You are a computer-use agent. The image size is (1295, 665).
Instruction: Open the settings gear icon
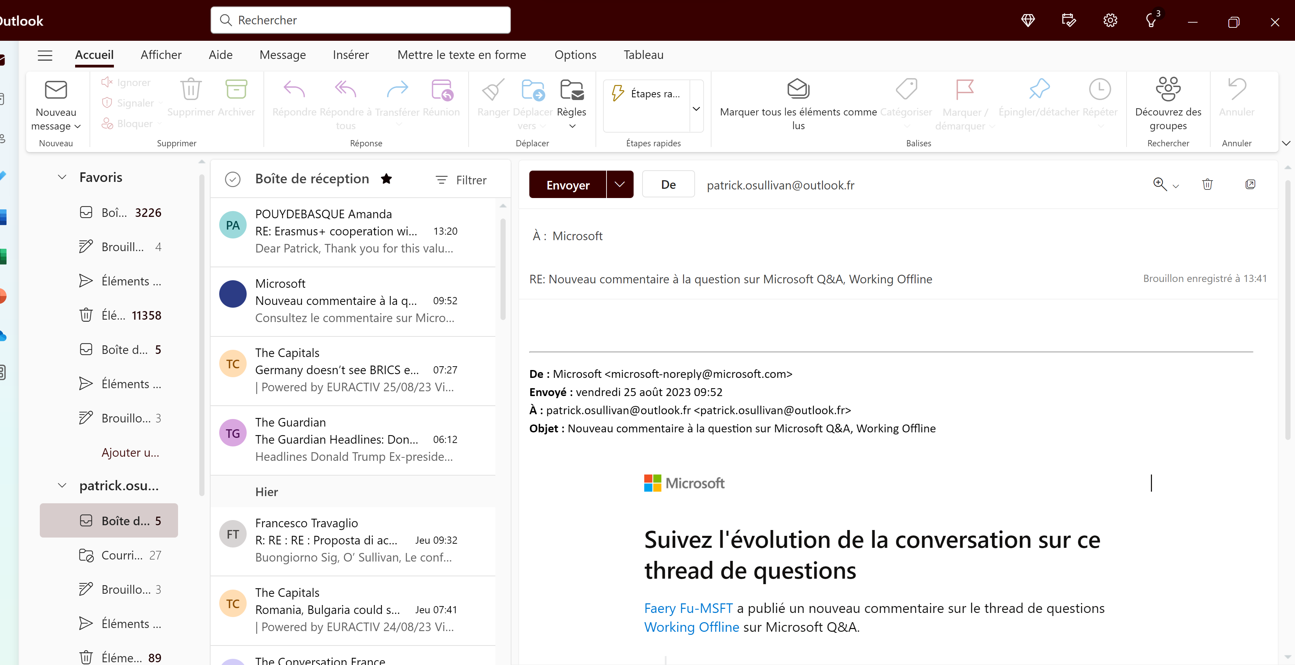coord(1110,21)
